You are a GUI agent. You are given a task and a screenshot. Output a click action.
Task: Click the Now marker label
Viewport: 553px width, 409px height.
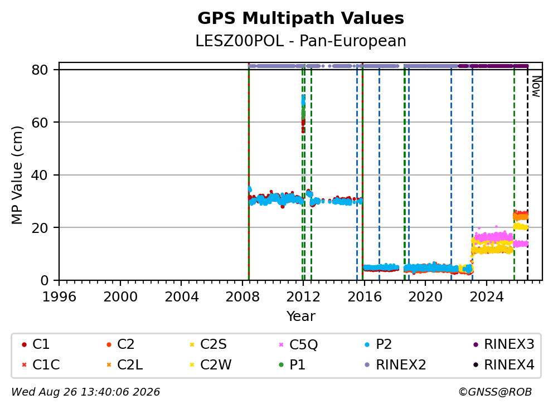536,87
